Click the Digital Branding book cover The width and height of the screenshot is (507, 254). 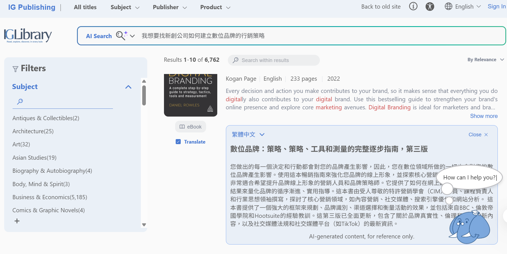click(x=190, y=95)
